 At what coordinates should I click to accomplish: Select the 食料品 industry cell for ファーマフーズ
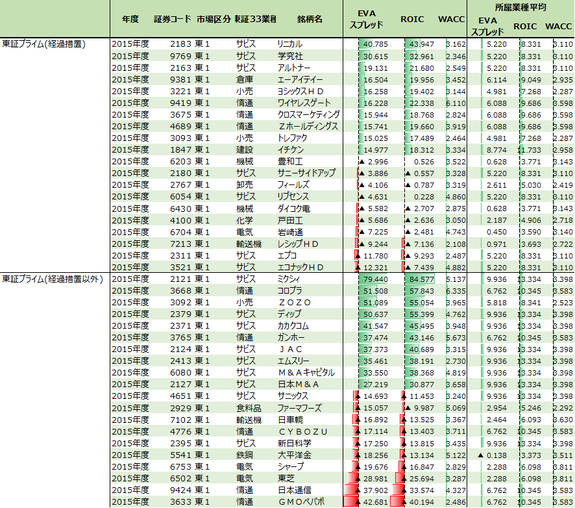[249, 408]
